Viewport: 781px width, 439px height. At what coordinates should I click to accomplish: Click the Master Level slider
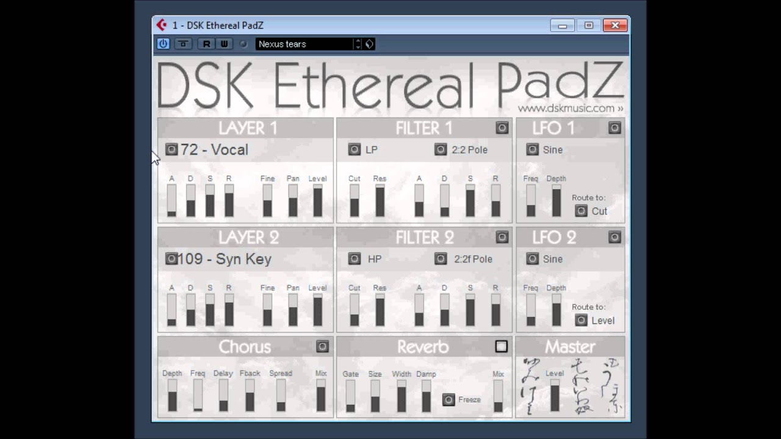click(555, 395)
